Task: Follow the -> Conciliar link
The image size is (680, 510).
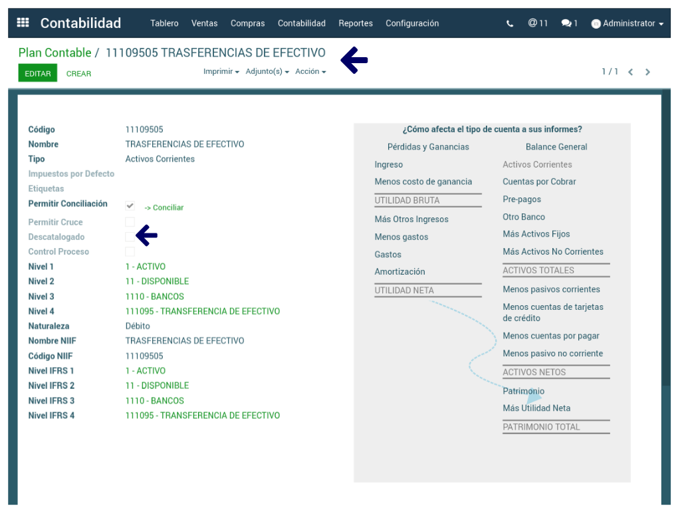Action: [164, 207]
